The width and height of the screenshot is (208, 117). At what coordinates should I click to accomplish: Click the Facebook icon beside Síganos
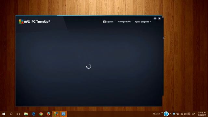point(104,22)
